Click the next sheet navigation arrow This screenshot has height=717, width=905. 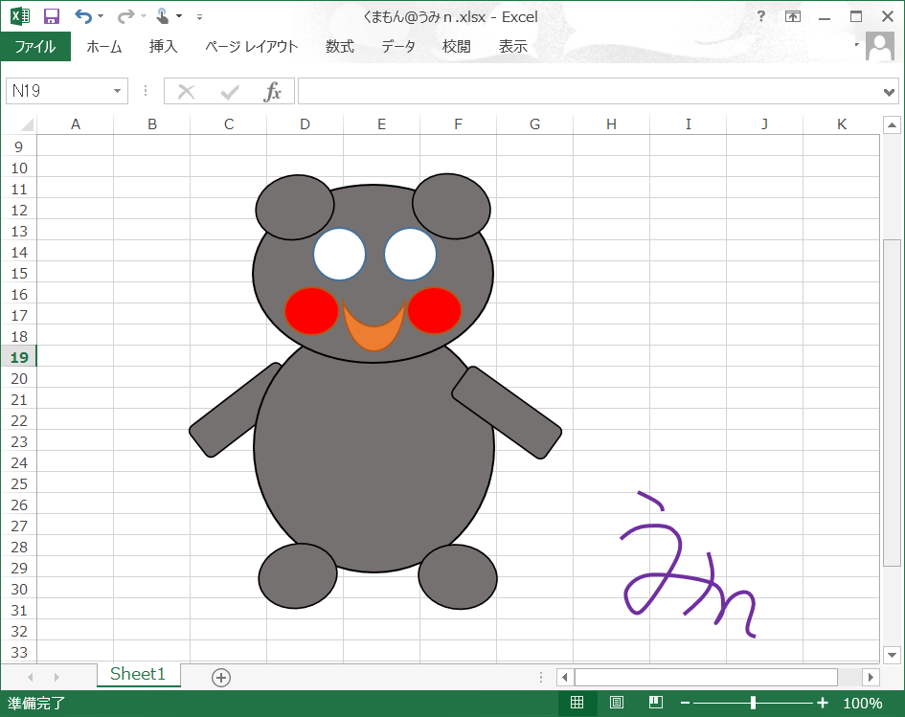click(x=57, y=677)
